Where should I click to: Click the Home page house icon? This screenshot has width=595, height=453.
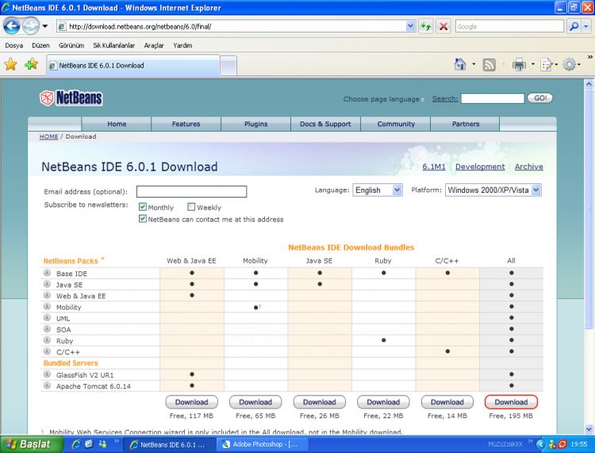[460, 64]
